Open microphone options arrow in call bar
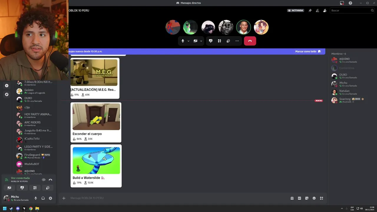377x212 pixels. pos(188,41)
